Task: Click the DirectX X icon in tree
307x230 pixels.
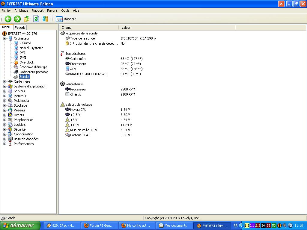Action: point(10,115)
